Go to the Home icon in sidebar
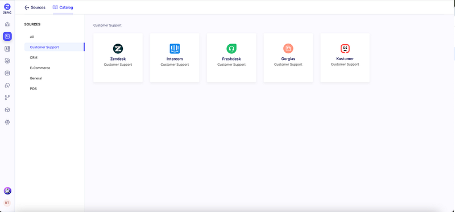 [x=7, y=24]
